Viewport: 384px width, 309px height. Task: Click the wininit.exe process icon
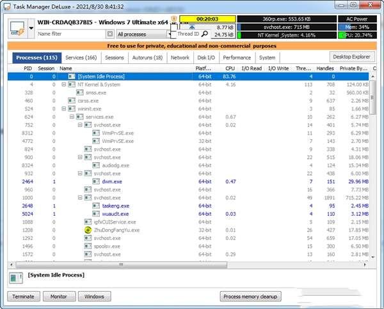72,109
